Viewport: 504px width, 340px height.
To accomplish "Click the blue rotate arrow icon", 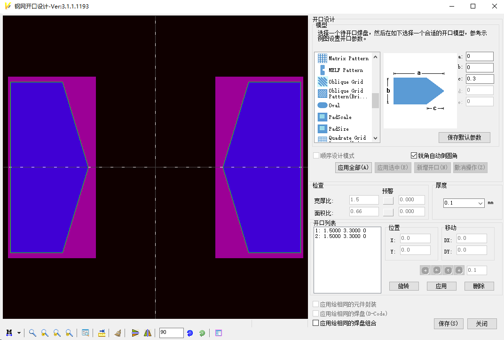I will (x=190, y=333).
